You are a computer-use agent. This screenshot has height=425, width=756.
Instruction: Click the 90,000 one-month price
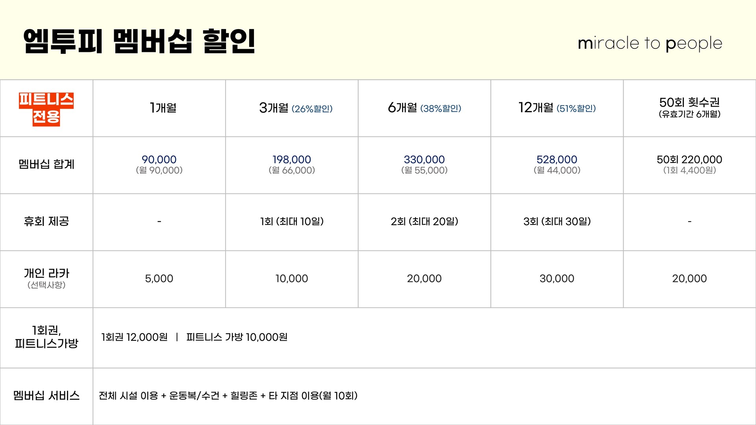(x=159, y=159)
